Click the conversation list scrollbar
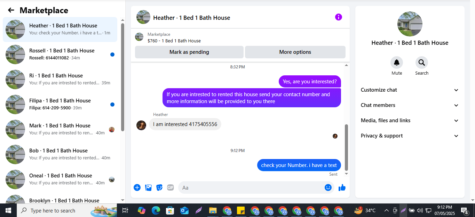 [x=122, y=77]
